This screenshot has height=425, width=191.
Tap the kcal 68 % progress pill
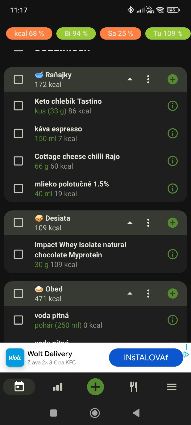point(29,33)
